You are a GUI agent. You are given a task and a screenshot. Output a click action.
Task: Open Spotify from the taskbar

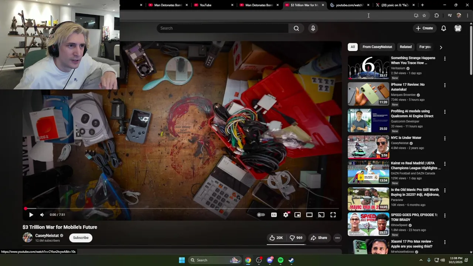(280, 260)
